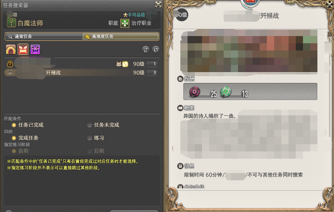Click the red tomestone reward icon
Viewport: 334px width, 212px height.
coord(194,92)
